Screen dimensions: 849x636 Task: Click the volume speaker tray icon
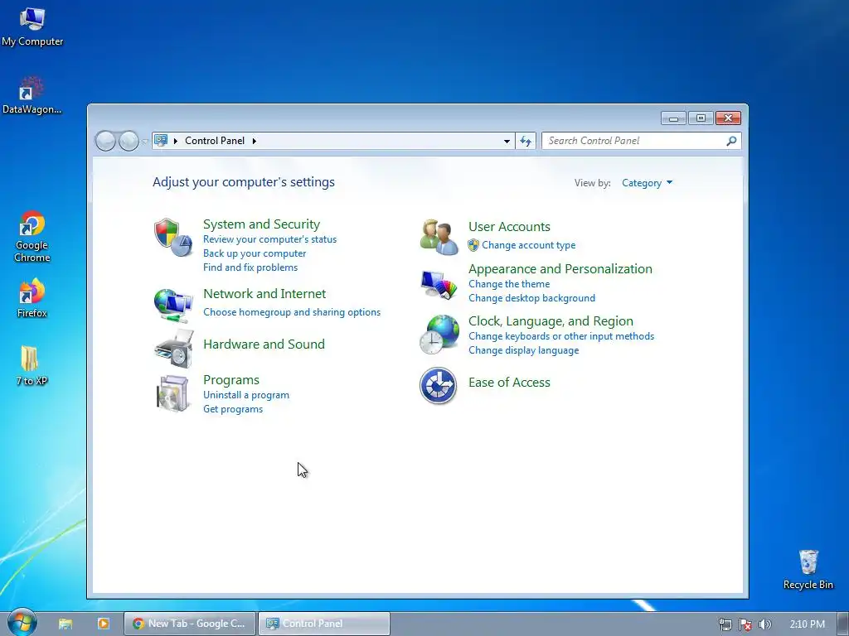pos(764,624)
